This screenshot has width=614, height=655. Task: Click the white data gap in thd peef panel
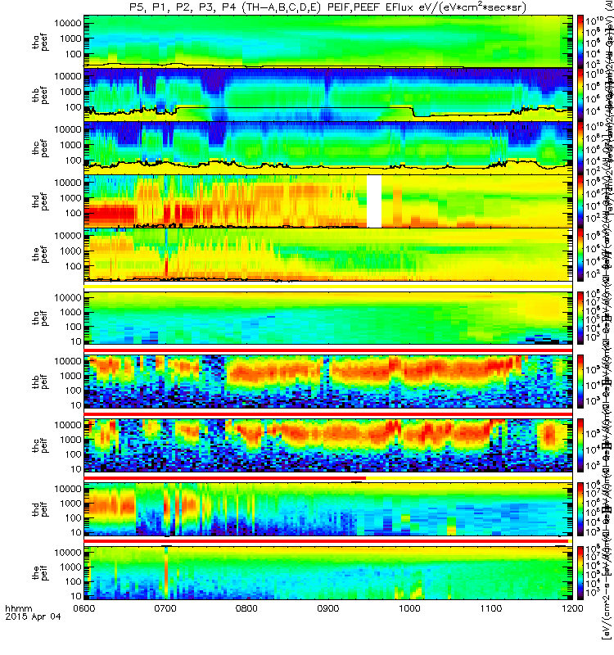tap(374, 201)
